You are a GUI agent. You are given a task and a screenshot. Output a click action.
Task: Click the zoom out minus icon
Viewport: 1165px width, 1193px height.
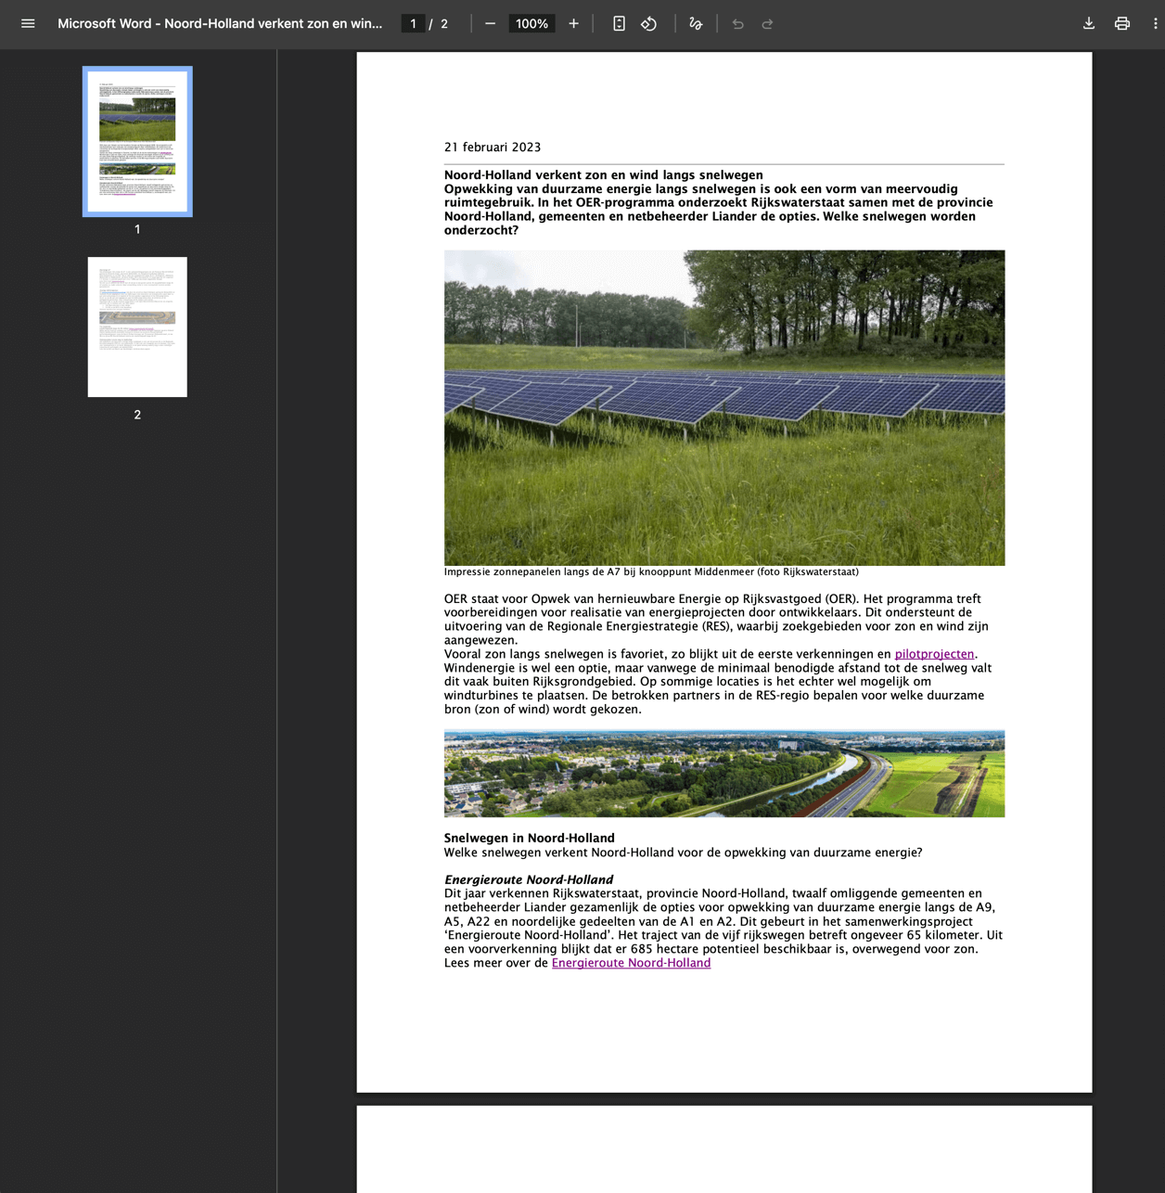490,24
